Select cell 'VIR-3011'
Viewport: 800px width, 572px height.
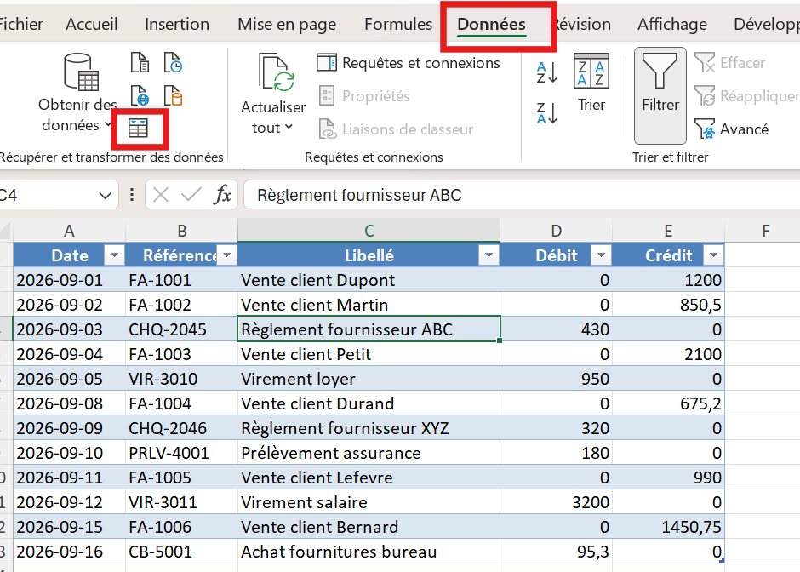[181, 502]
